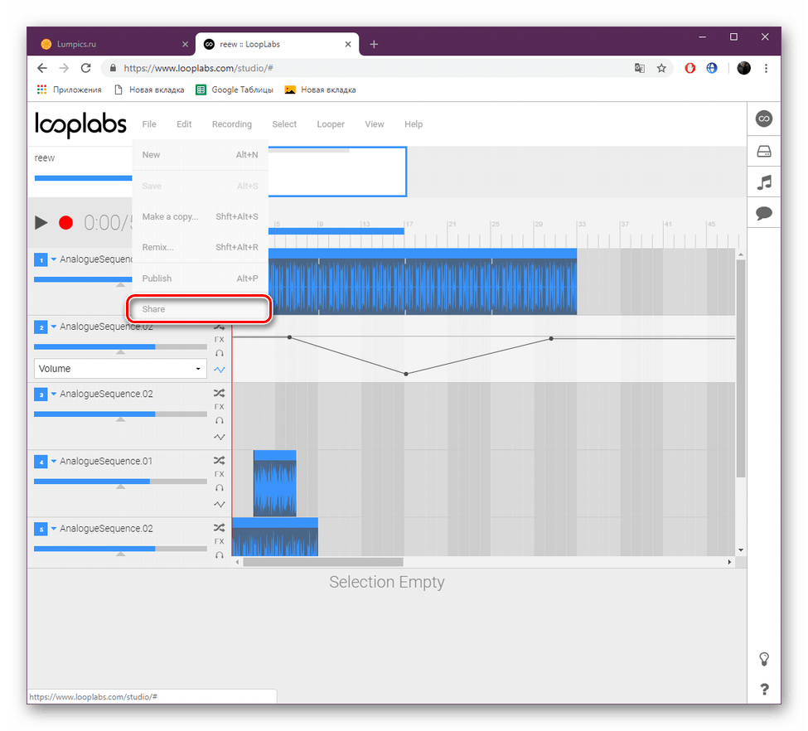This screenshot has height=731, width=808.
Task: Open the Volume parameter dropdown
Action: [119, 368]
